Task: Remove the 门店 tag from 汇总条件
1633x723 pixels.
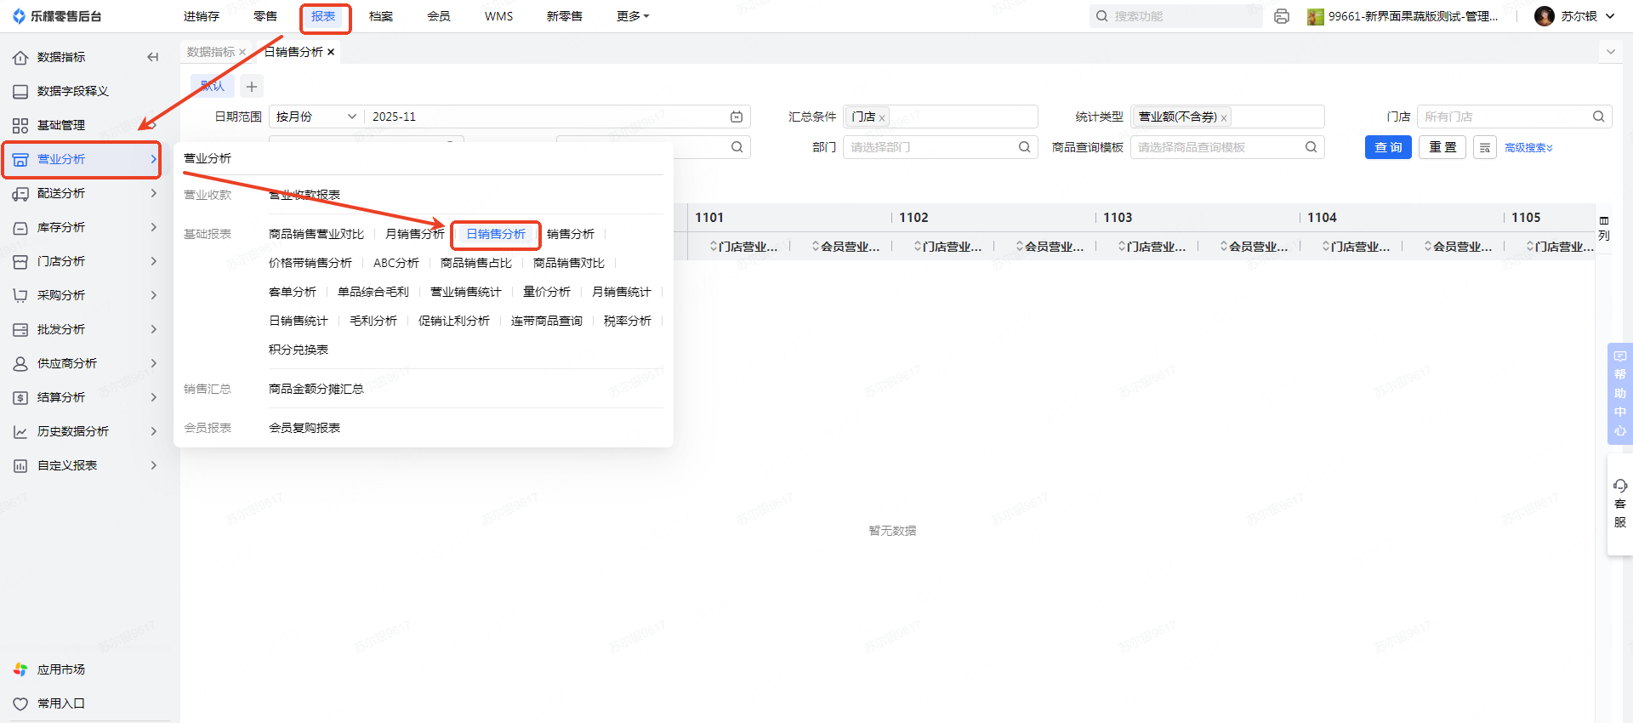Action: pyautogui.click(x=882, y=118)
